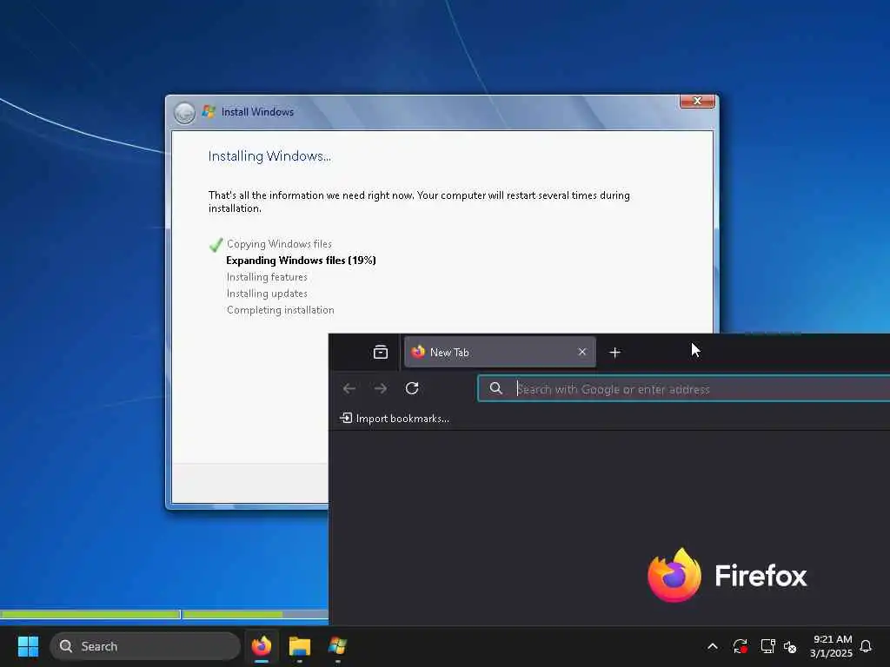The image size is (890, 667).
Task: Go back in Firefox
Action: click(x=349, y=388)
